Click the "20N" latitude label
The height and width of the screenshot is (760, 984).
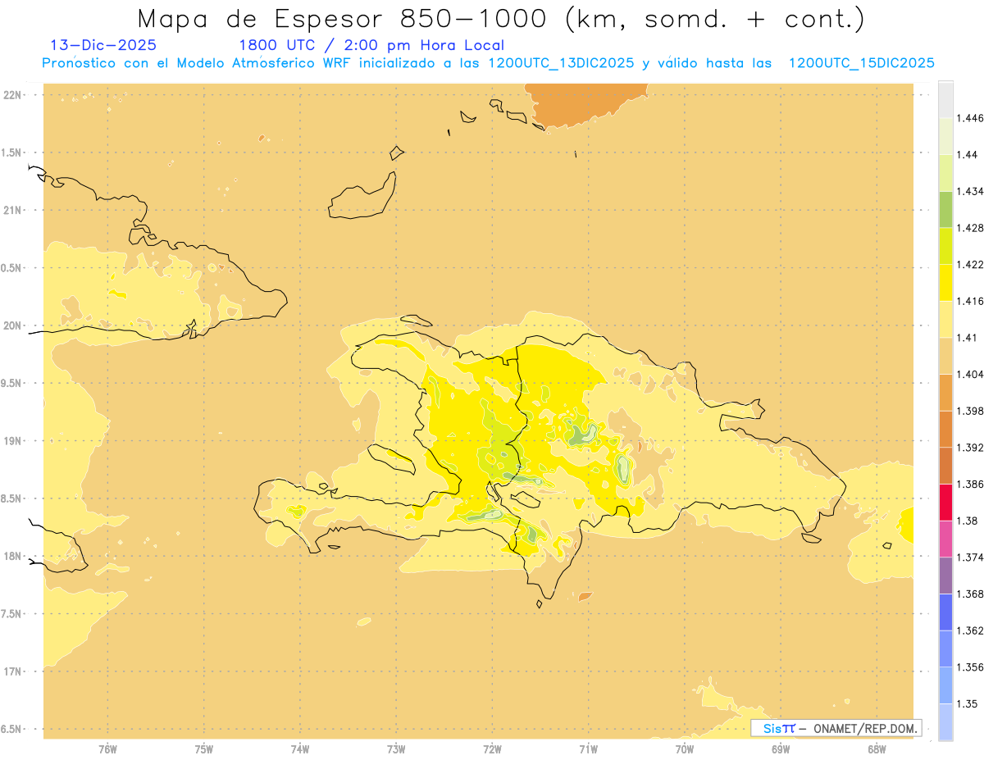coord(12,325)
